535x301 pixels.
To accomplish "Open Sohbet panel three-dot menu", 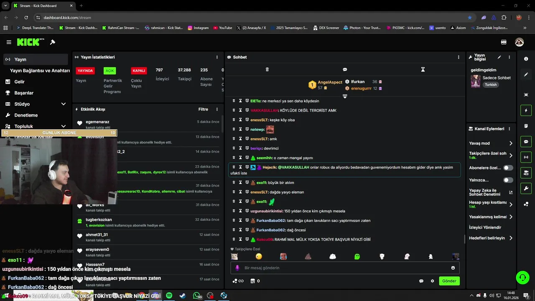I will pos(459,57).
